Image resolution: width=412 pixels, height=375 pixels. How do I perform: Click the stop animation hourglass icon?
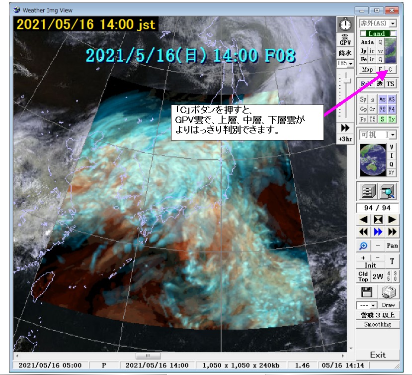coord(378,220)
